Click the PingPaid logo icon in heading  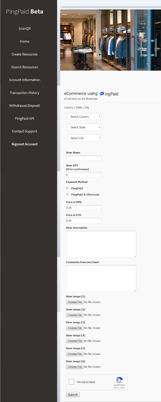[102, 94]
